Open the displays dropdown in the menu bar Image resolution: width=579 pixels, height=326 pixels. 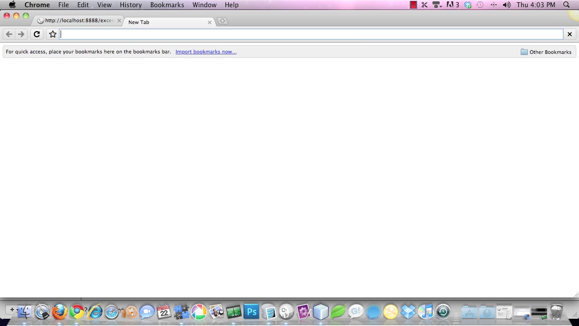[437, 5]
